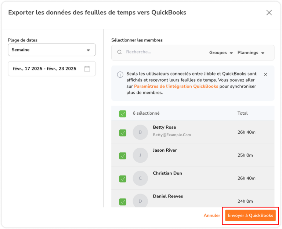Click the Annuler button
The height and width of the screenshot is (229, 282).
click(212, 215)
